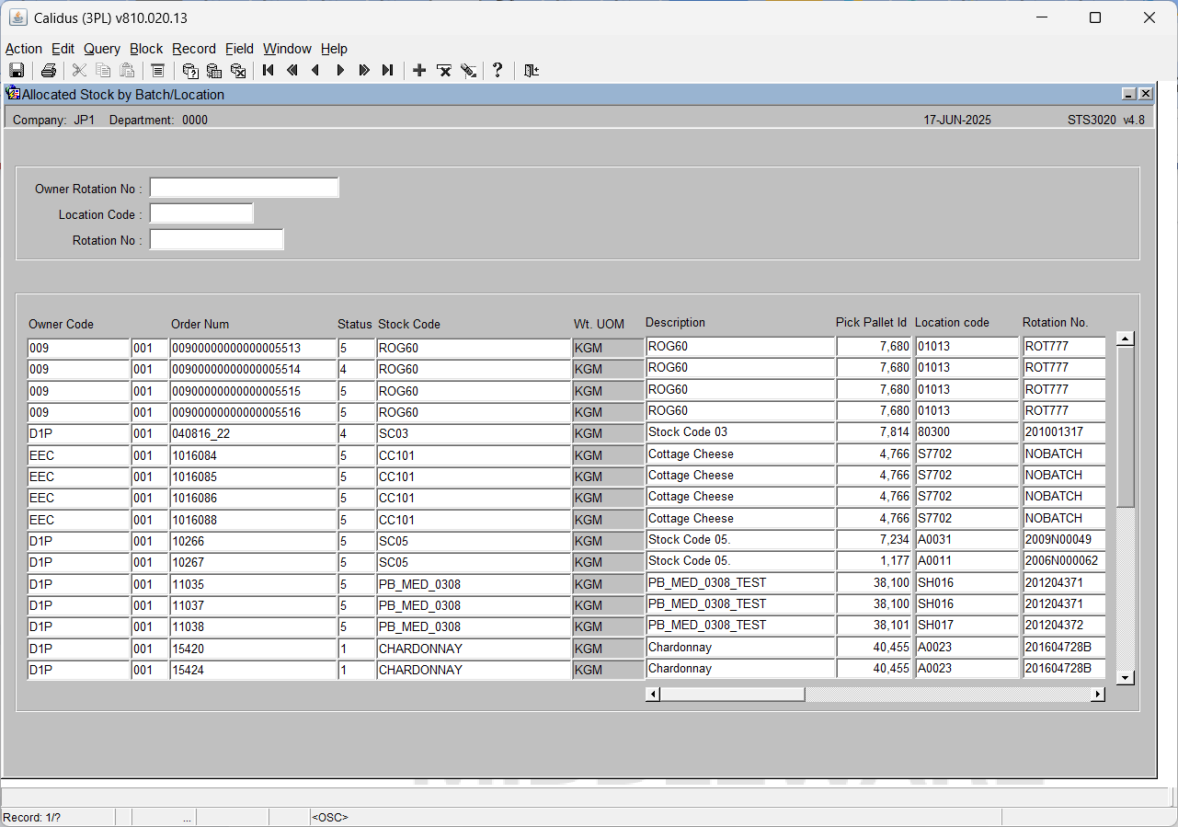The height and width of the screenshot is (827, 1178).
Task: Click the Copy toolbar icon
Action: [103, 71]
